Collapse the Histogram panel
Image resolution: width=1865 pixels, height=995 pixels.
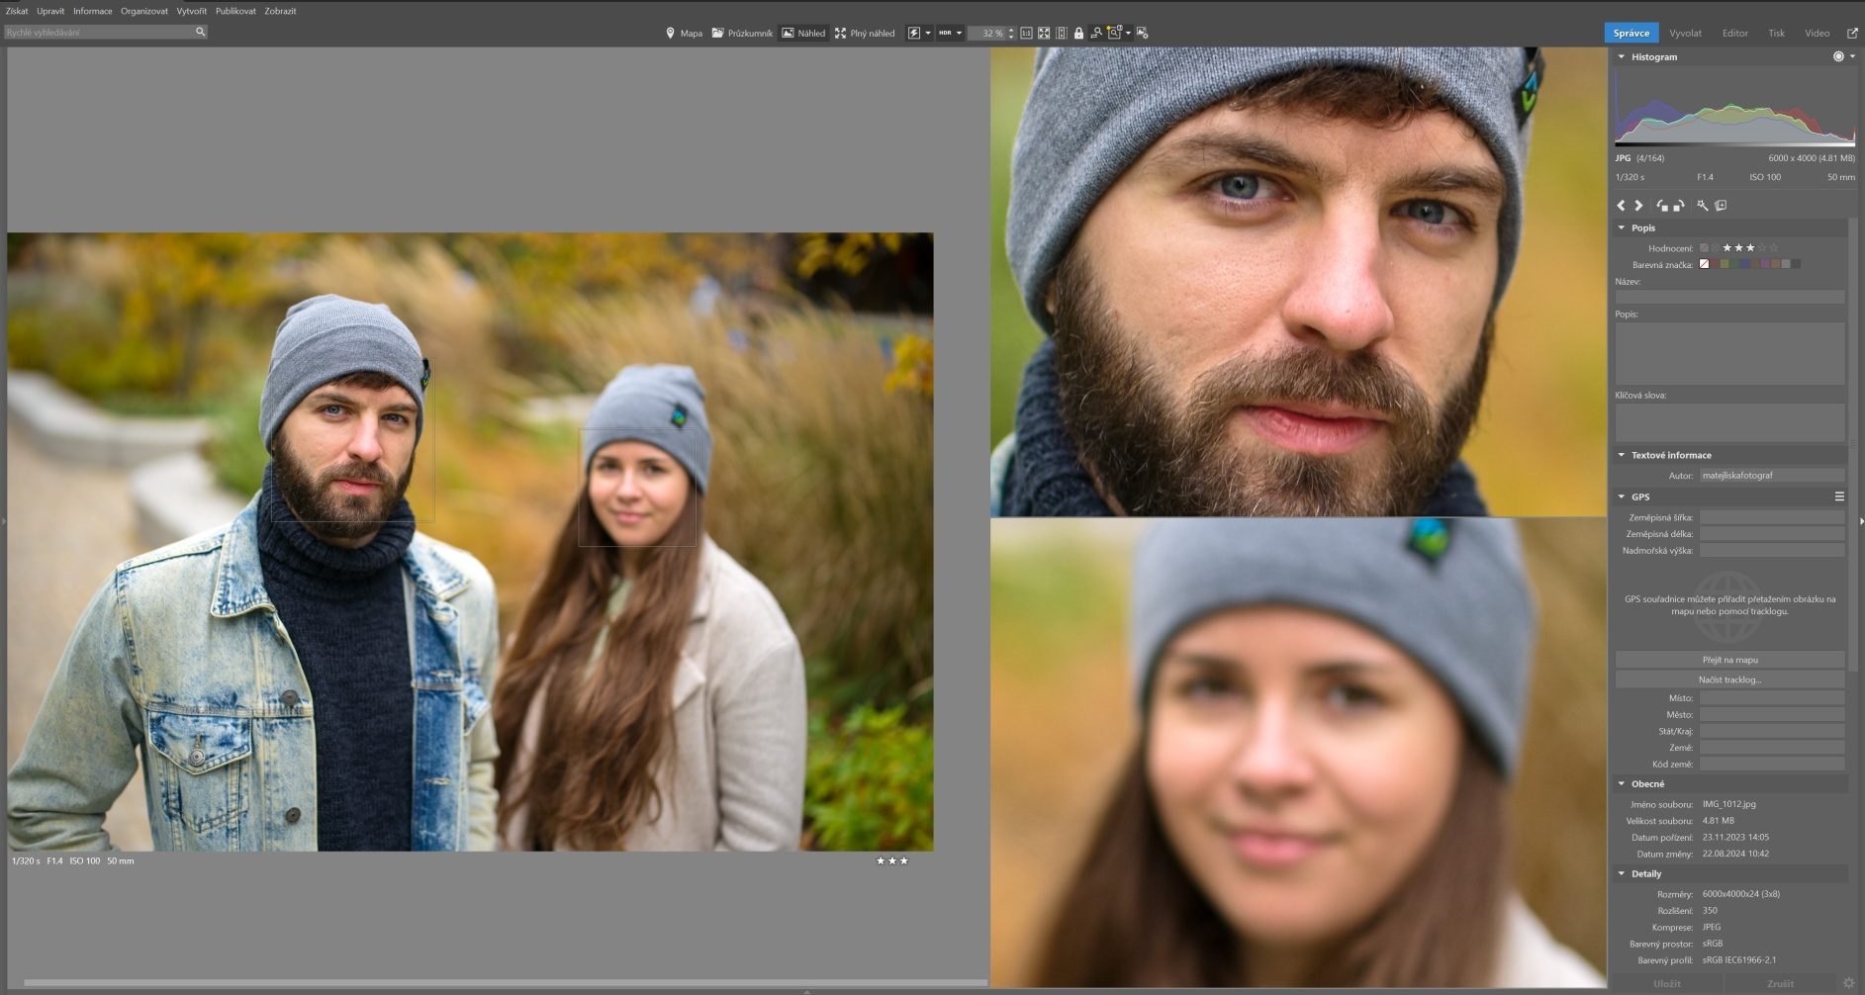pyautogui.click(x=1622, y=57)
